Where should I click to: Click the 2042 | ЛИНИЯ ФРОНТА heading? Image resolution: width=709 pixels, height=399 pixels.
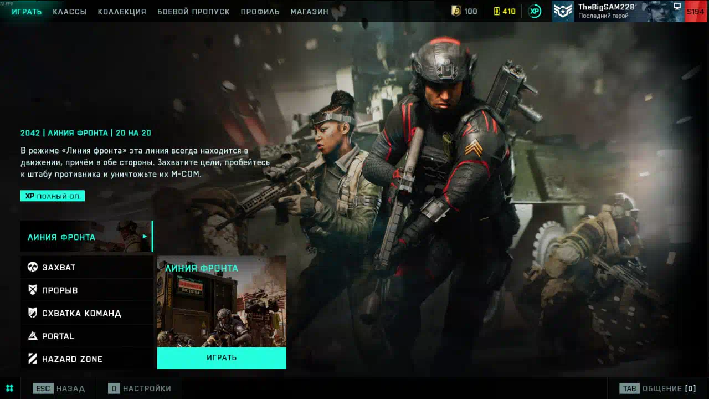pos(86,133)
